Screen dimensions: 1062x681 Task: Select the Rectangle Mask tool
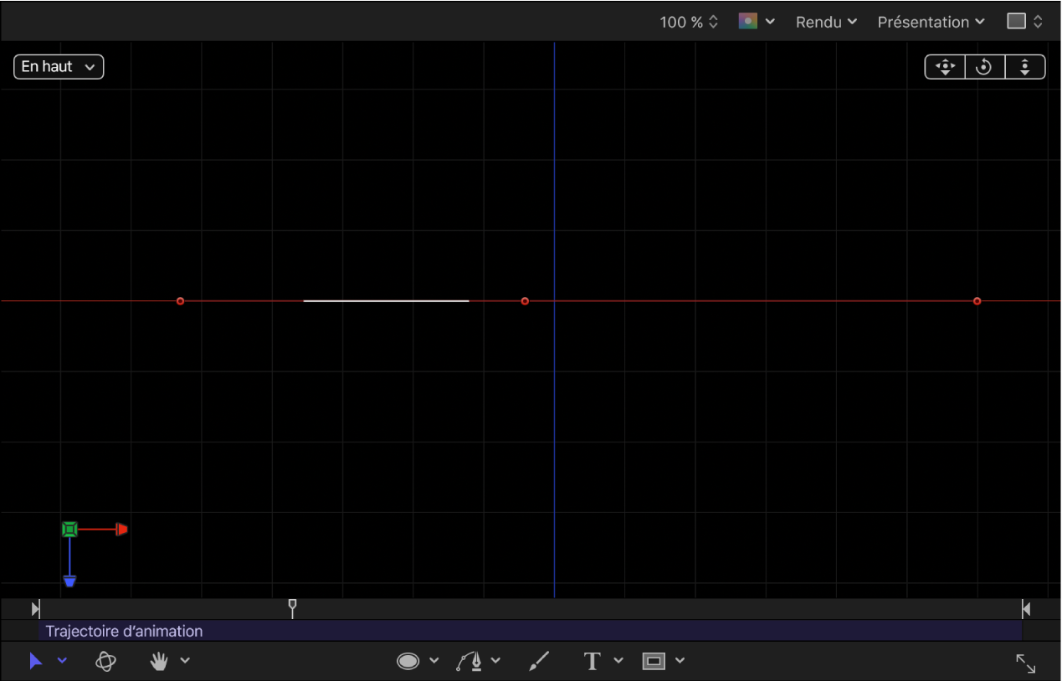click(x=654, y=661)
